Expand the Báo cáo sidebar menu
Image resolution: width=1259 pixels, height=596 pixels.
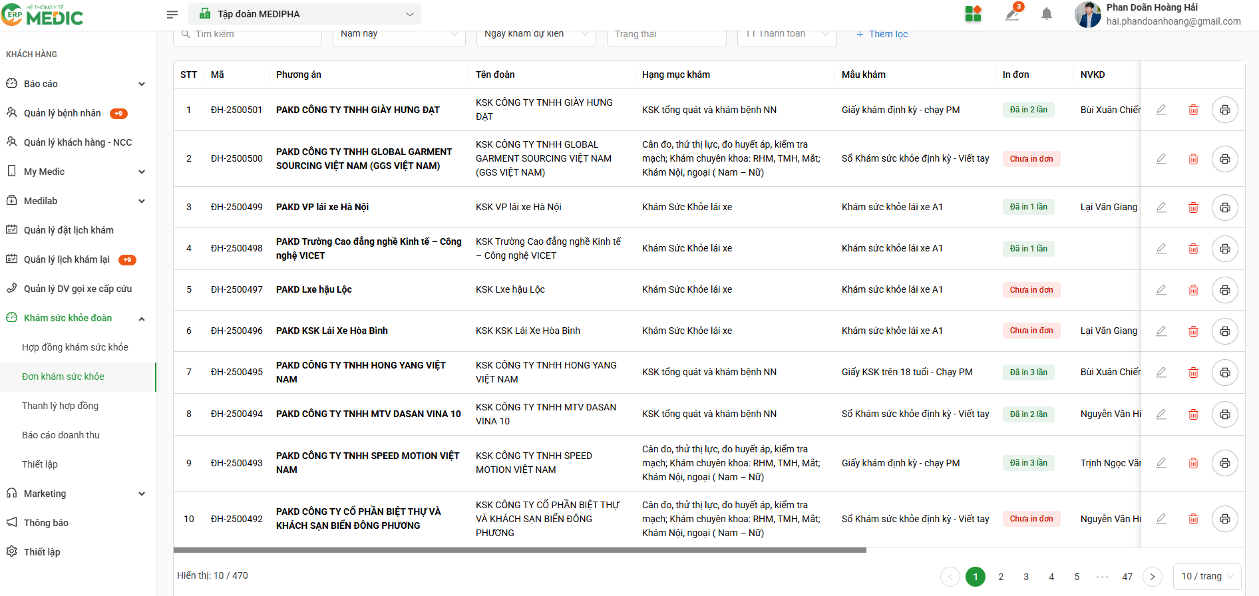tap(77, 84)
